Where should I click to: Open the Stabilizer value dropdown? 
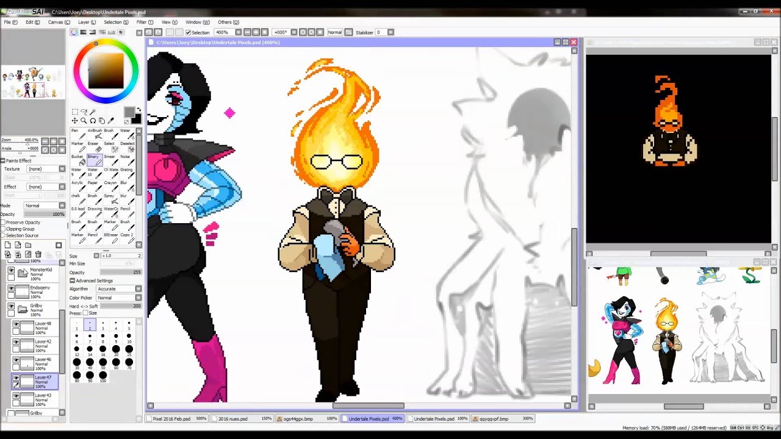pos(390,32)
